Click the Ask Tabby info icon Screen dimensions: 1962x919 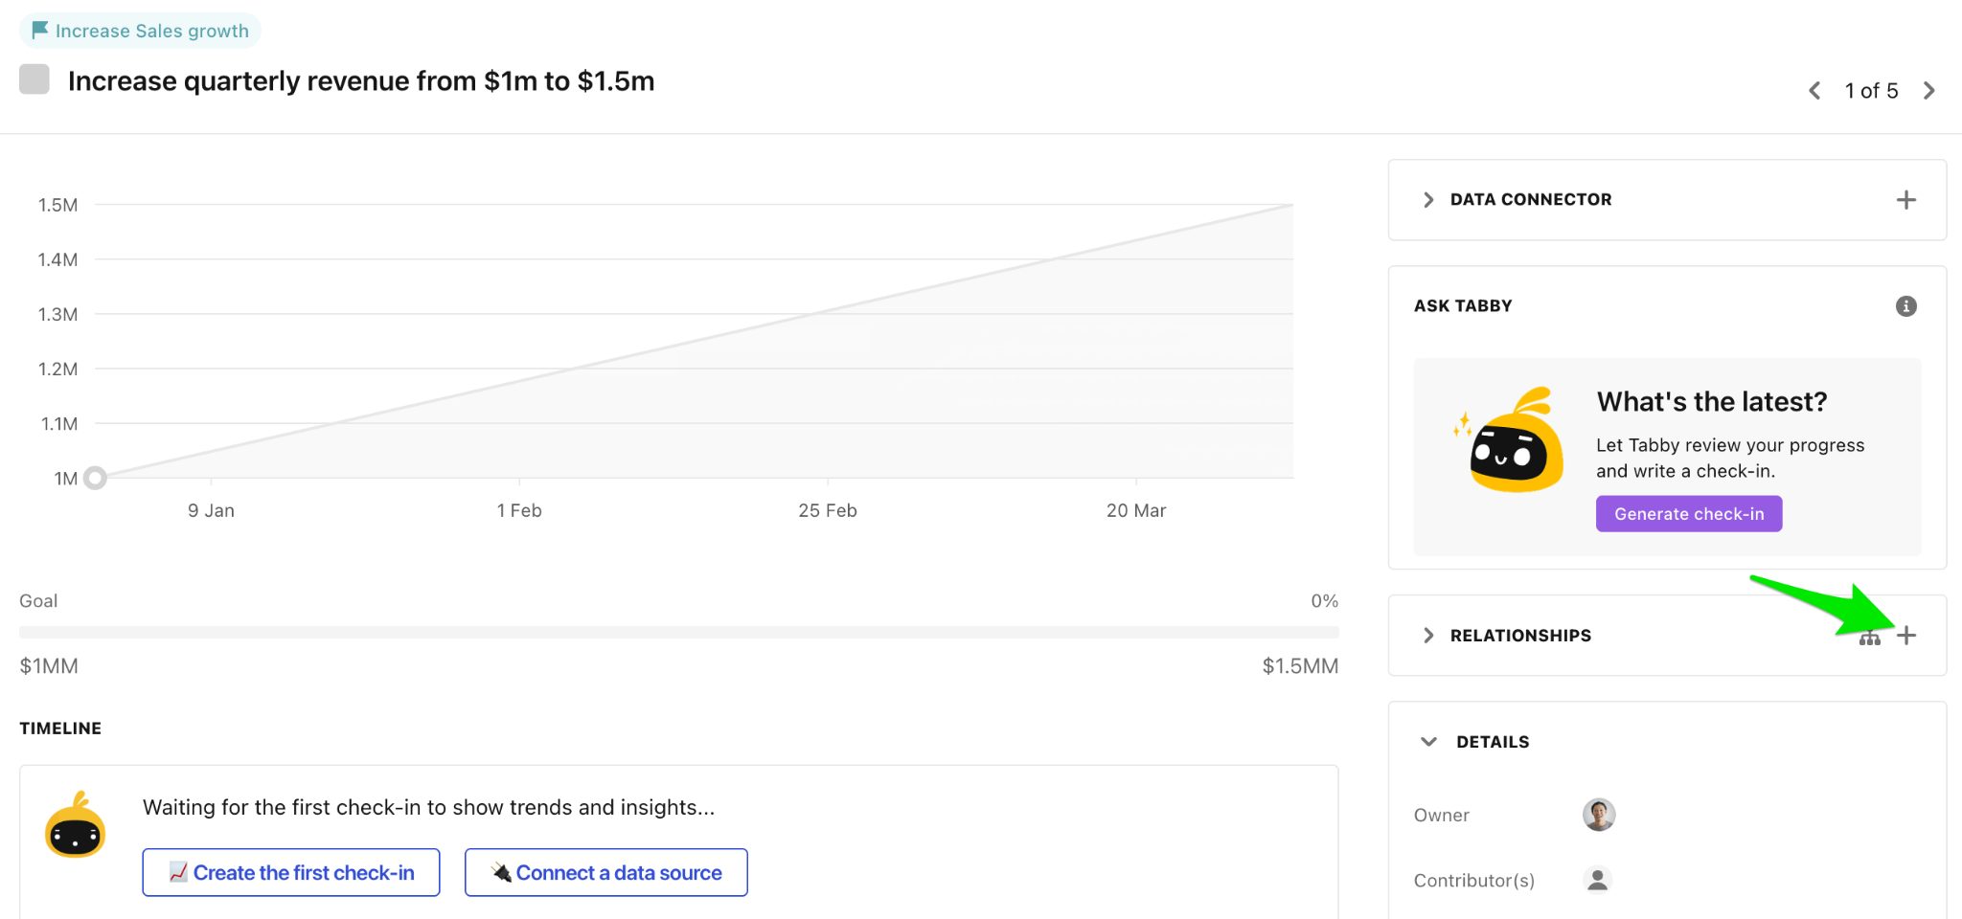[x=1905, y=306]
